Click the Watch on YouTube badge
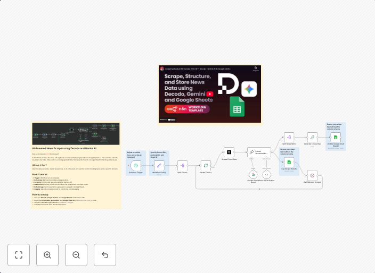Viewport: 375px width, 273px height. pyautogui.click(x=168, y=120)
